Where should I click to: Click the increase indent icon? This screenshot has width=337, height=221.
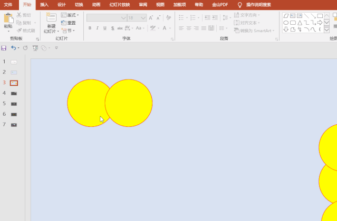pos(215,17)
